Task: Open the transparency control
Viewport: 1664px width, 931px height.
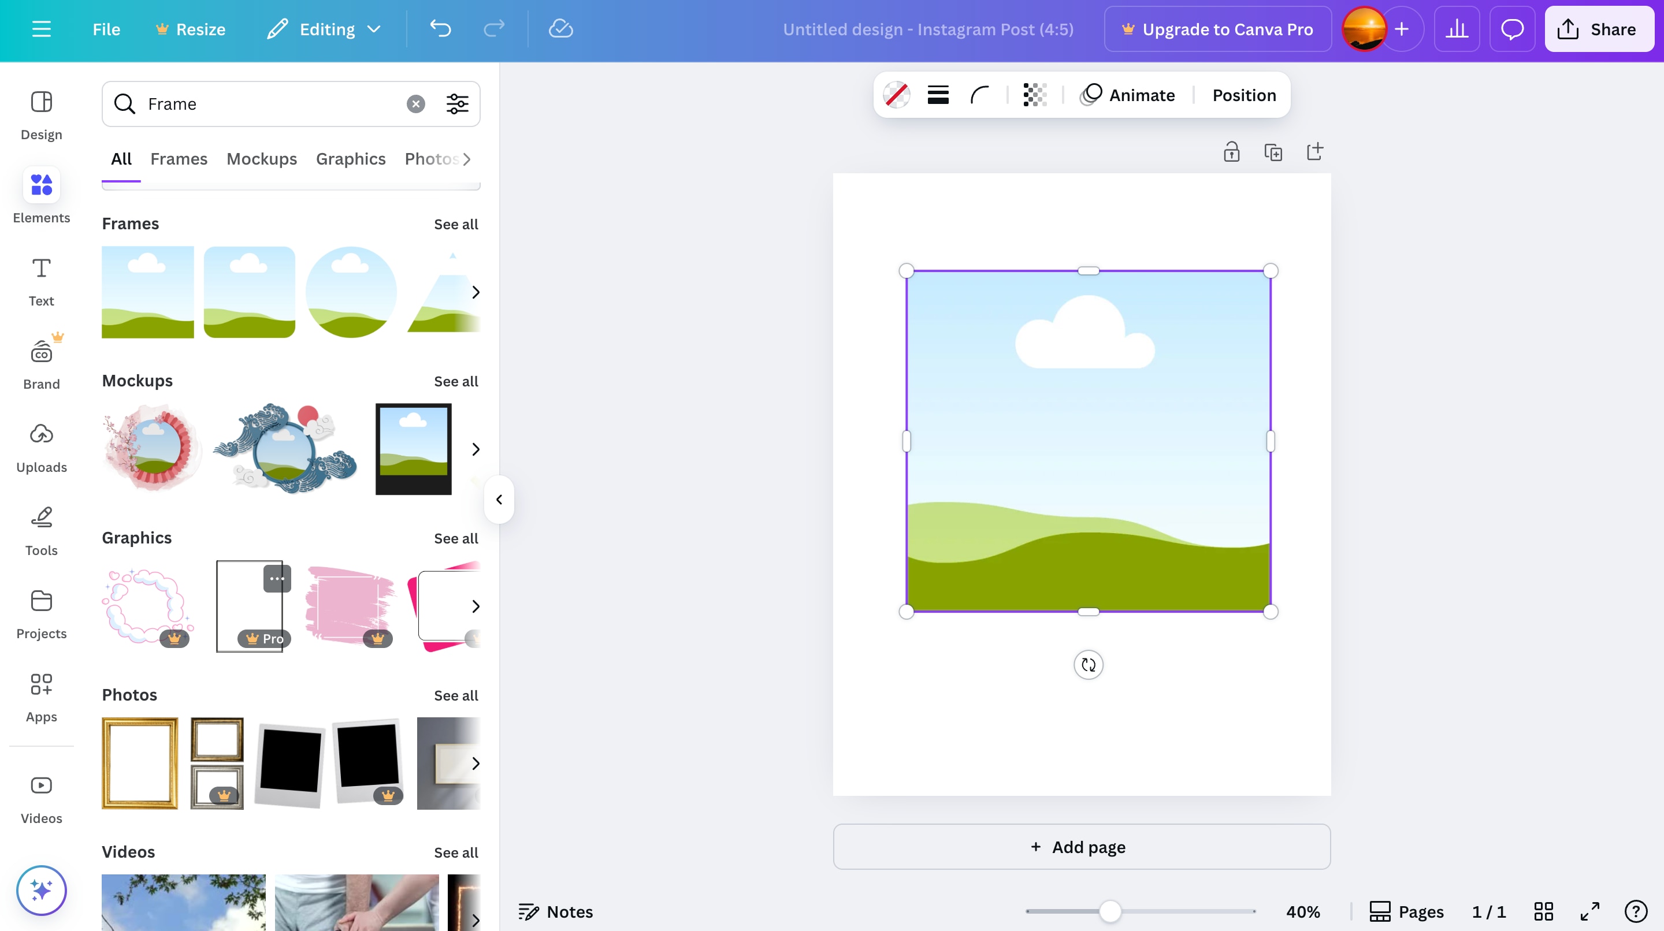Action: pos(1035,95)
